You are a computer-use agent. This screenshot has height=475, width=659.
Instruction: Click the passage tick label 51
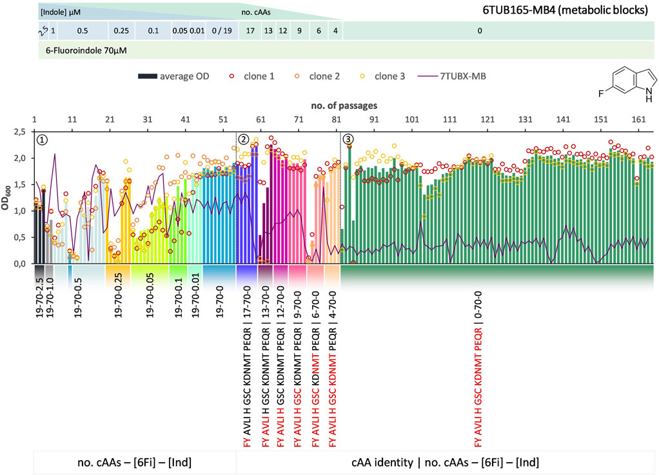223,119
